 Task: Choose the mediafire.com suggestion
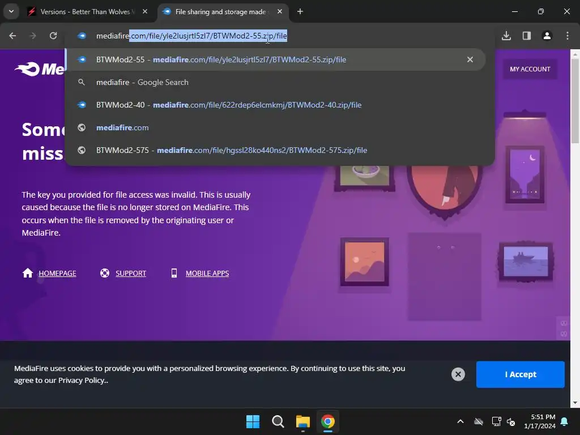tap(276, 127)
